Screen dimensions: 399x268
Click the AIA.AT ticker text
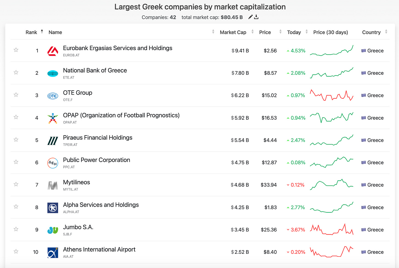pos(68,257)
